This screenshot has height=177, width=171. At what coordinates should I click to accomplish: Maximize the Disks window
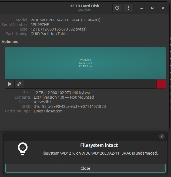152,8
